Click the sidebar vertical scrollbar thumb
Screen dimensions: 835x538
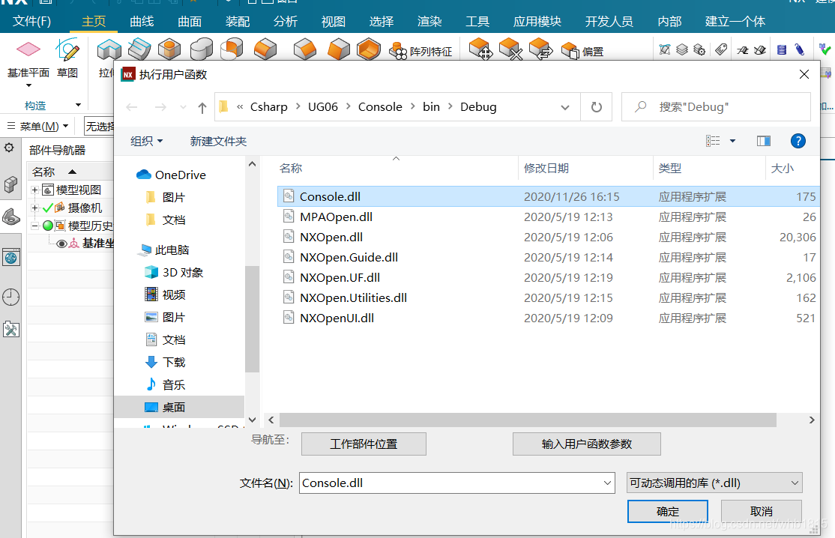coord(253,319)
